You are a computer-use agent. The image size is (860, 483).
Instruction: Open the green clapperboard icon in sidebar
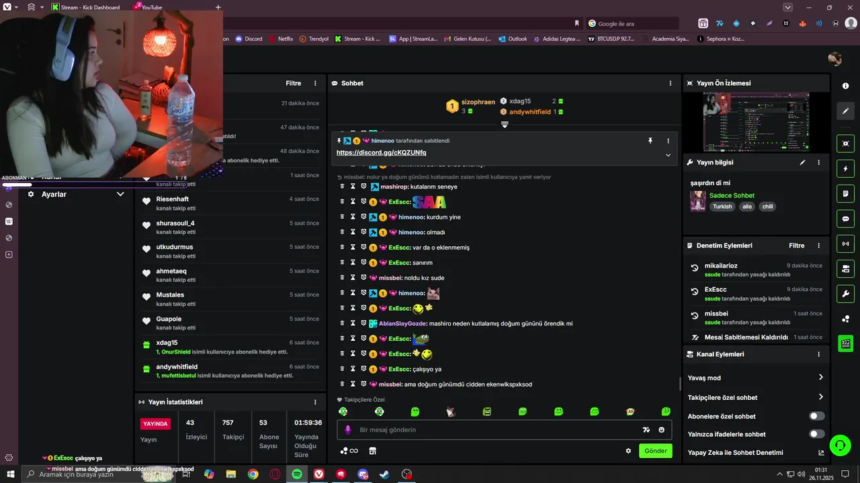point(845,343)
